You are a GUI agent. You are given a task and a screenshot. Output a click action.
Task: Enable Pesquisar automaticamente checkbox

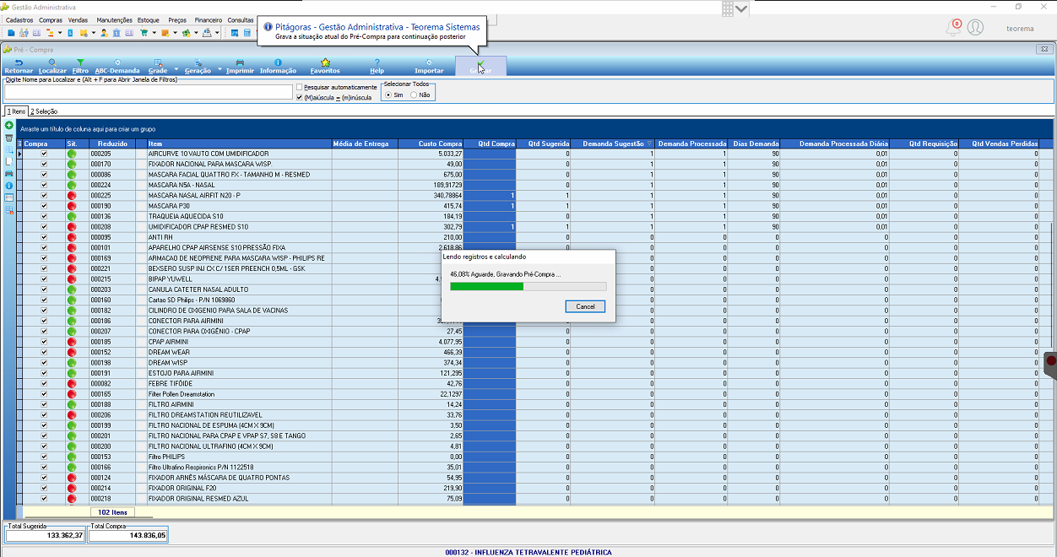[x=300, y=88]
